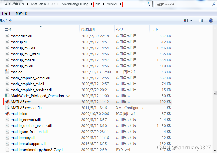
Task: Open the view options dropdown arrow
Action: (x=192, y=21)
